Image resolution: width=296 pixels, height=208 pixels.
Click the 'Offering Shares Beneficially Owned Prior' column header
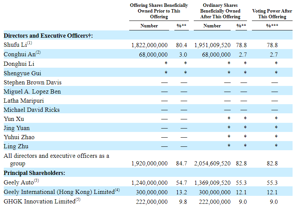pos(159,11)
